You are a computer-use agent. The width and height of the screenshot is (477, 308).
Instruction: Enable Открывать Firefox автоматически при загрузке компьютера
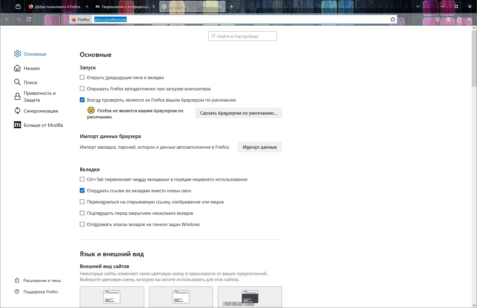coord(82,89)
